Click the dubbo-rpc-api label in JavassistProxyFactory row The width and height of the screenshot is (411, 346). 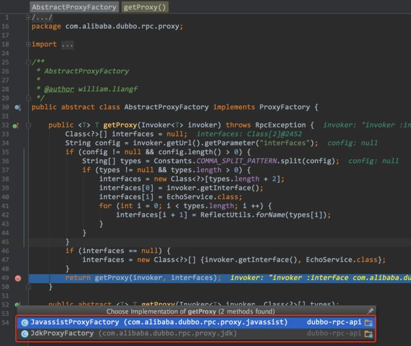point(334,322)
